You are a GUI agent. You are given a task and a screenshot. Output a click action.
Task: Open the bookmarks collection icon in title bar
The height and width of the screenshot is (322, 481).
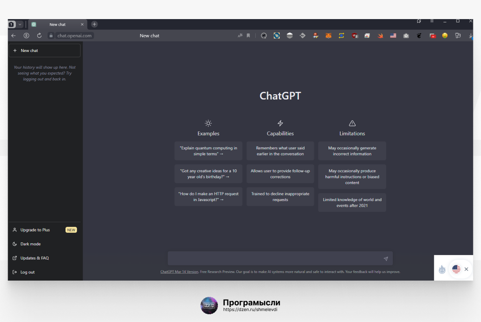click(x=419, y=21)
